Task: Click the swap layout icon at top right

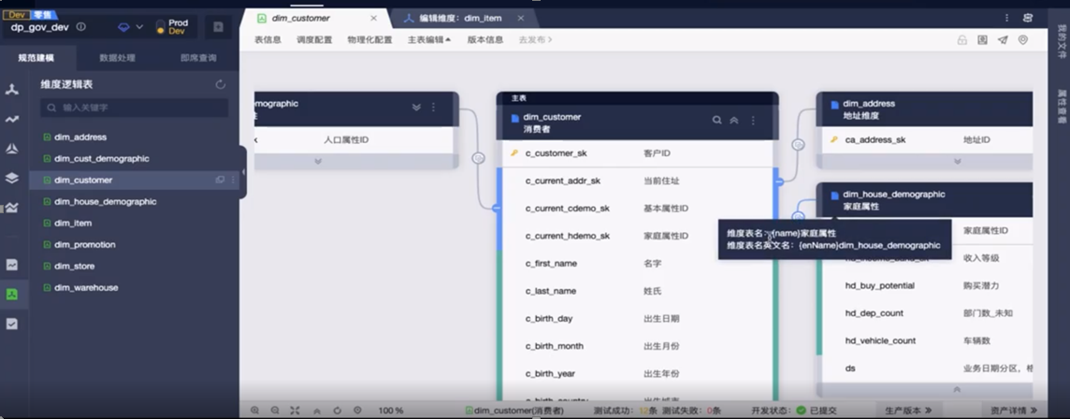Action: click(x=1028, y=18)
